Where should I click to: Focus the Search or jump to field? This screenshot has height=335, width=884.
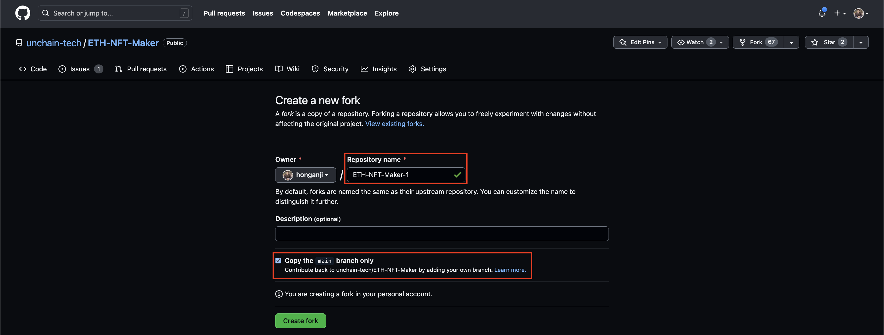(x=115, y=13)
